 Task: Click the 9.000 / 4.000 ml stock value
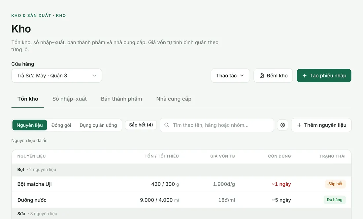[159, 200]
